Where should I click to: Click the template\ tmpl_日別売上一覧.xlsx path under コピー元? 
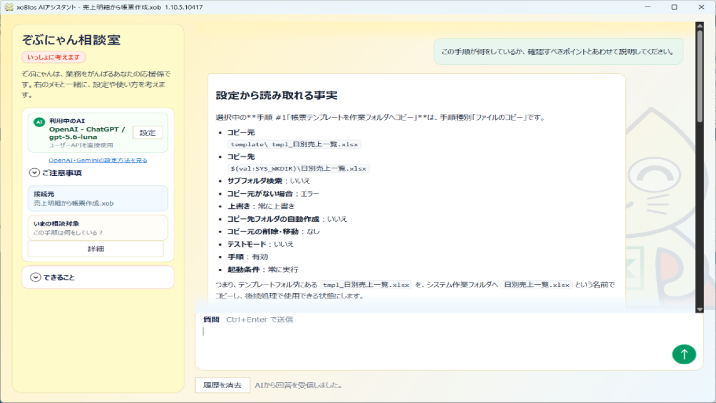tap(295, 144)
